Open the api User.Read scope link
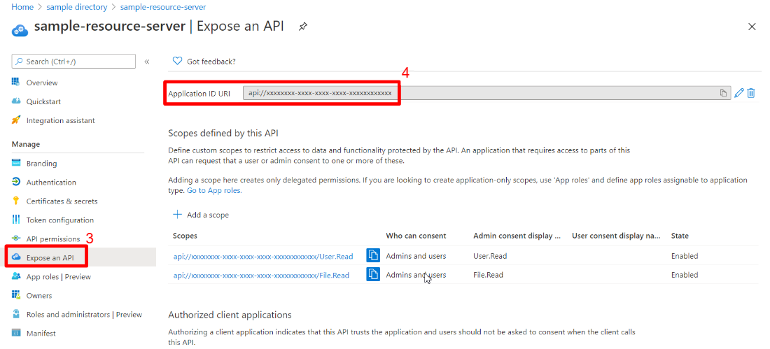Image resolution: width=770 pixels, height=349 pixels. coord(263,256)
